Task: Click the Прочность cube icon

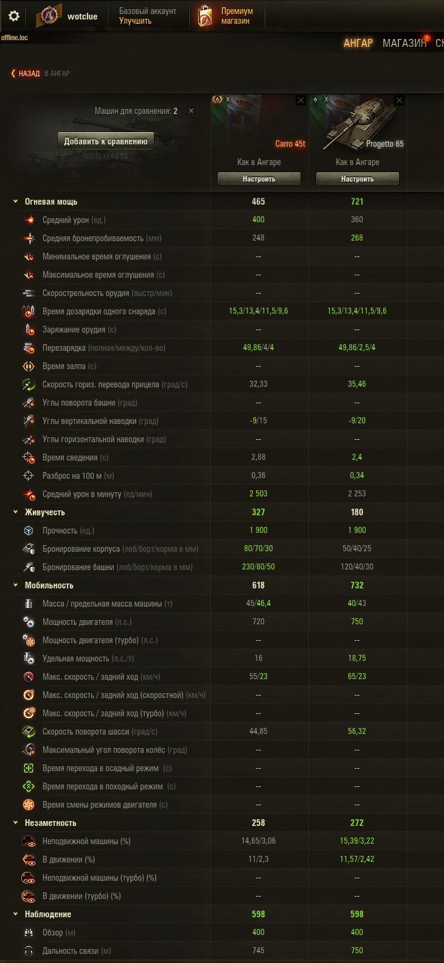Action: 29,531
